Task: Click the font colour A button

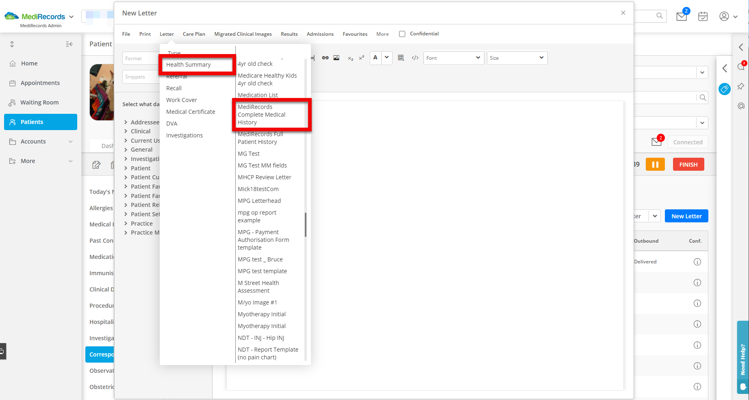Action: 376,58
